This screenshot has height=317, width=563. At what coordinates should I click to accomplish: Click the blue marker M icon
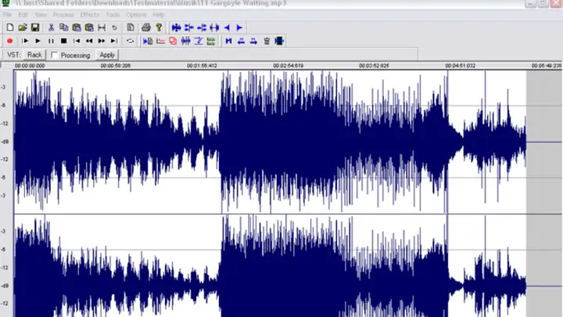(228, 41)
